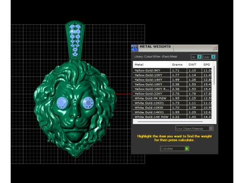Select the Yellow Gold:10KY row
Viewport: 244px width, 183px height.
[172, 75]
